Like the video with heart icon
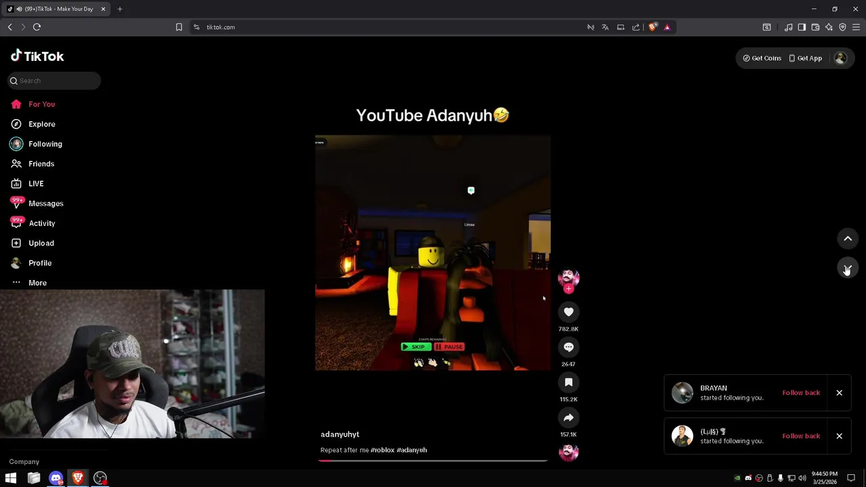Image resolution: width=866 pixels, height=487 pixels. [568, 312]
